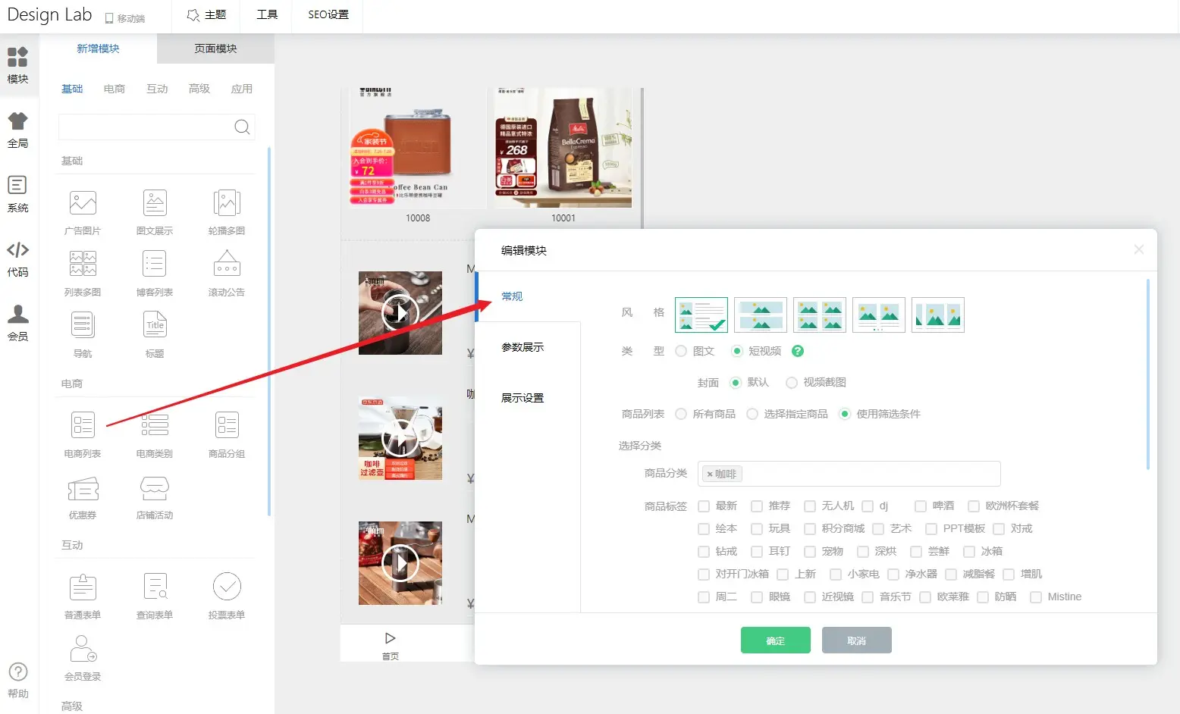The width and height of the screenshot is (1180, 714).
Task: Switch to the 页面模块 tab
Action: tap(215, 49)
